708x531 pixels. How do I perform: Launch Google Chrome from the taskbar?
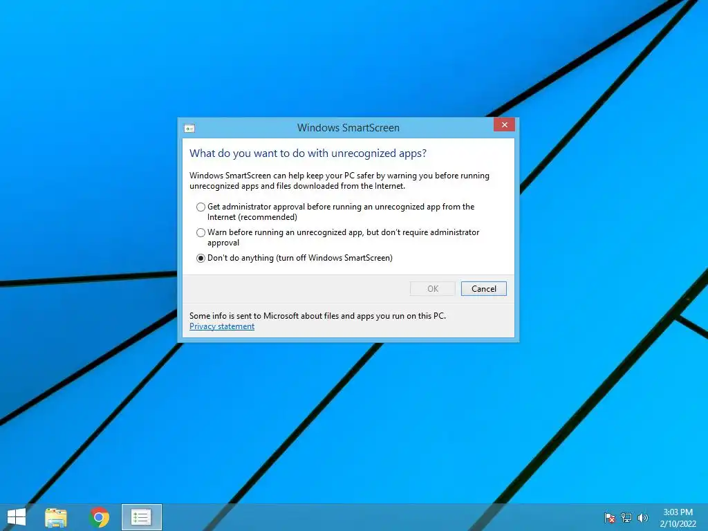[x=99, y=517]
